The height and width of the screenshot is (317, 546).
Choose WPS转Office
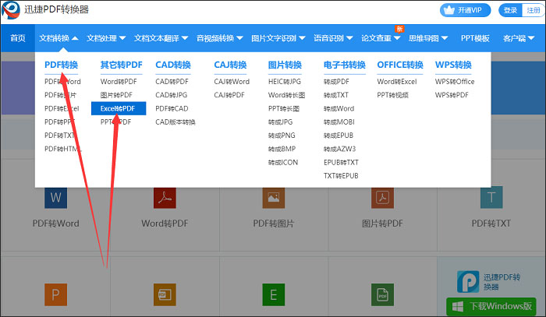tap(455, 82)
